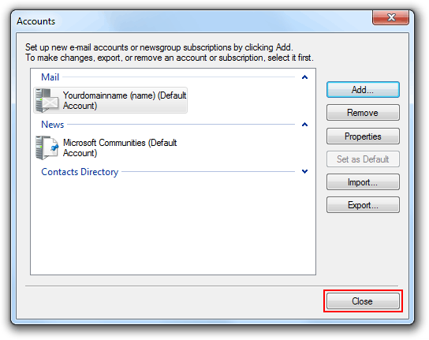This screenshot has height=340, width=429.
Task: Remove the selected account
Action: point(363,113)
